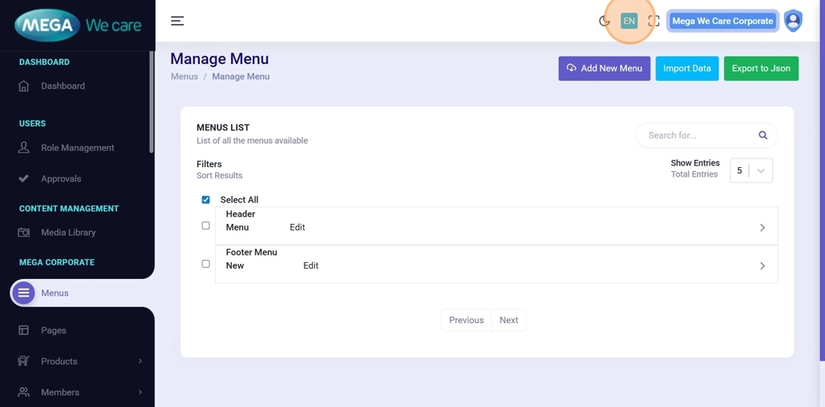The image size is (825, 407).
Task: Open the user profile avatar
Action: (792, 21)
